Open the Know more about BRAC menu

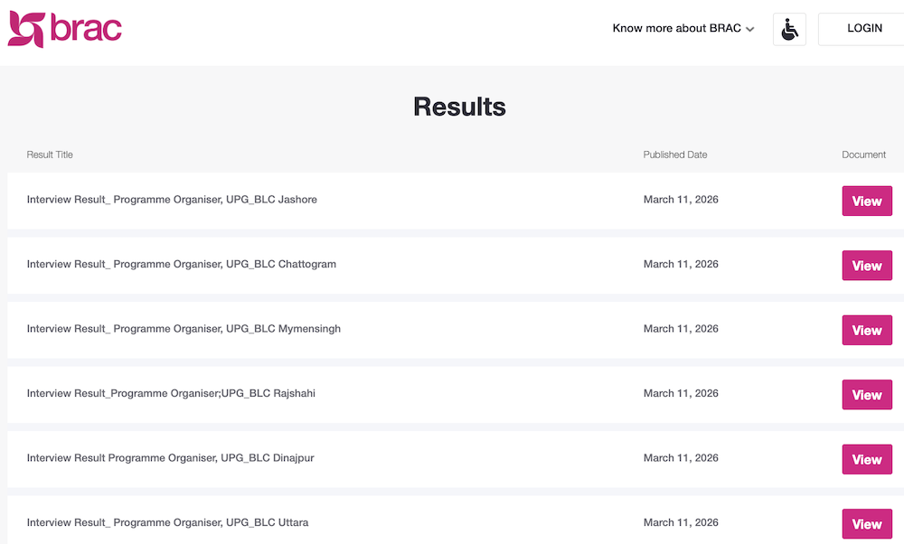[676, 28]
